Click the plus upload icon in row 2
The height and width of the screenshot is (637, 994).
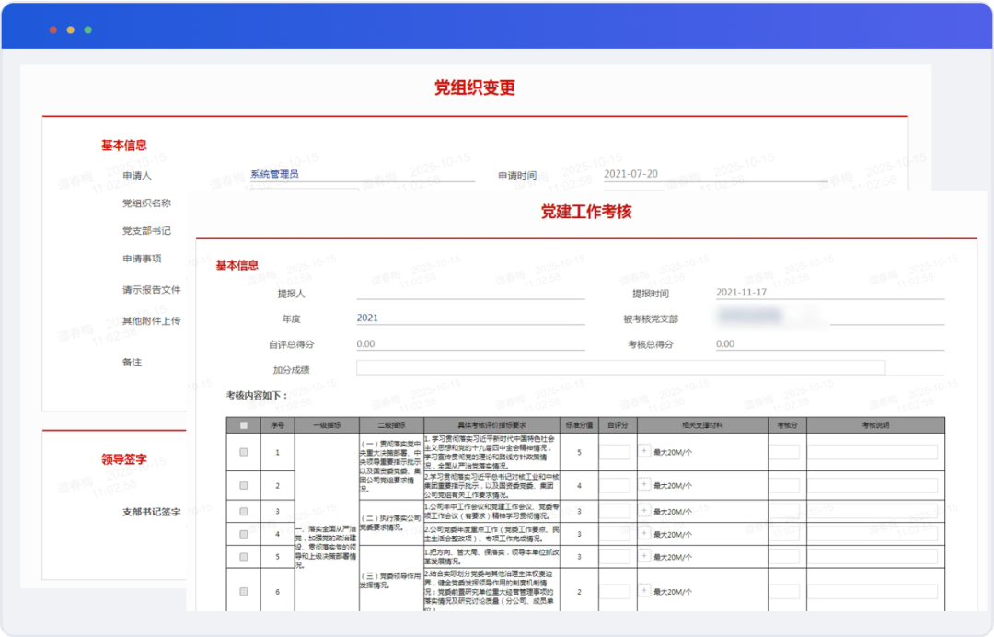(644, 485)
